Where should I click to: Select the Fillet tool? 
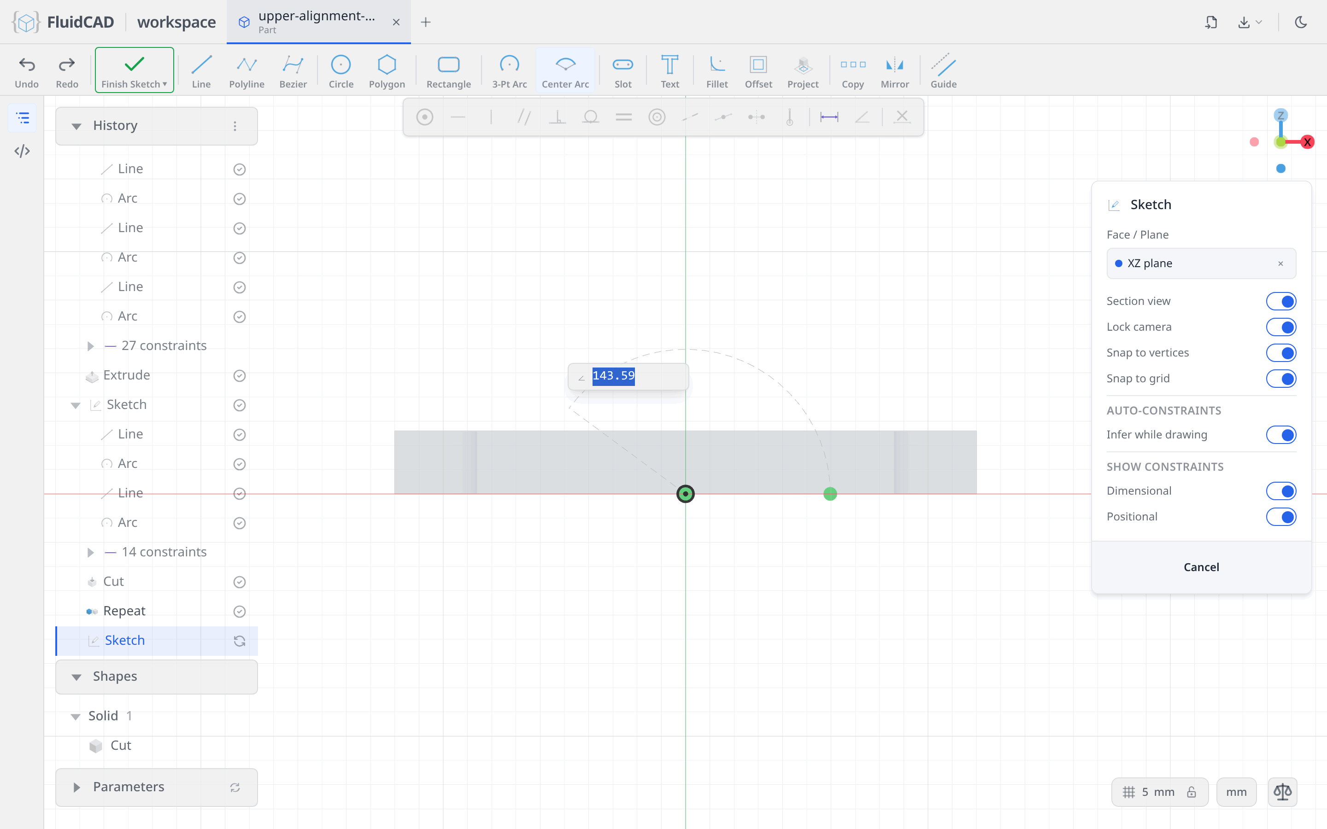click(x=716, y=71)
